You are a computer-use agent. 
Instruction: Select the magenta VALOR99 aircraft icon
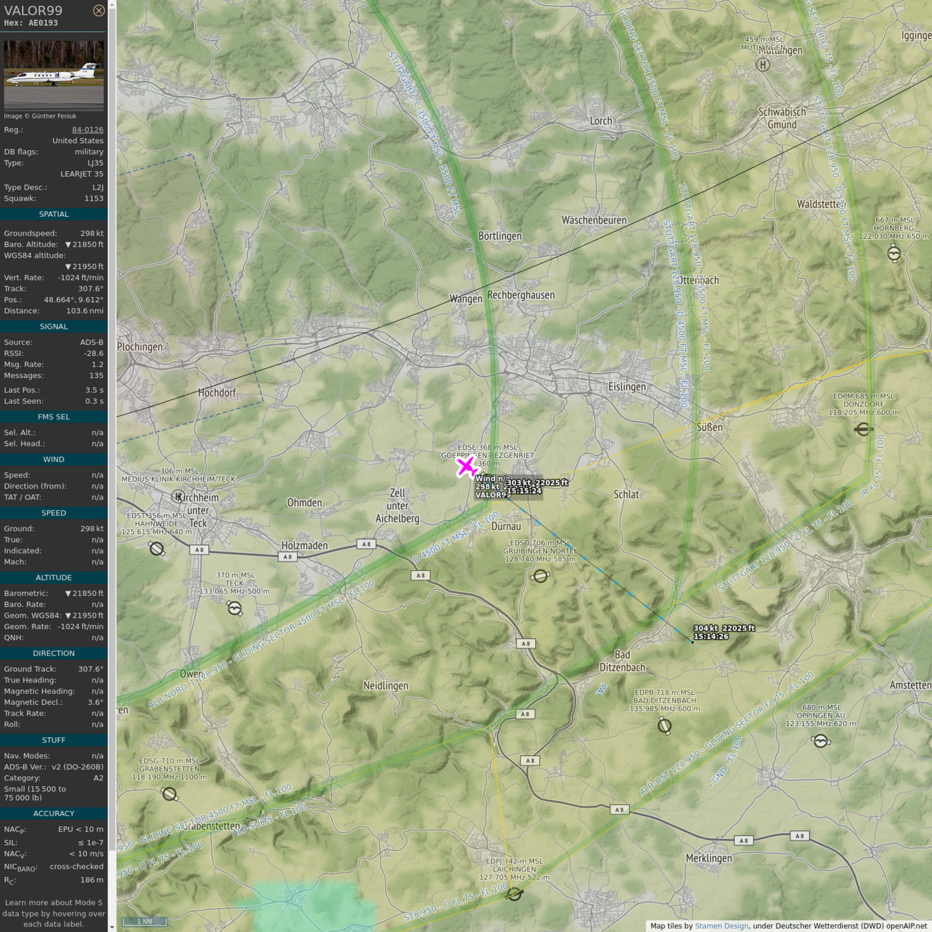466,467
